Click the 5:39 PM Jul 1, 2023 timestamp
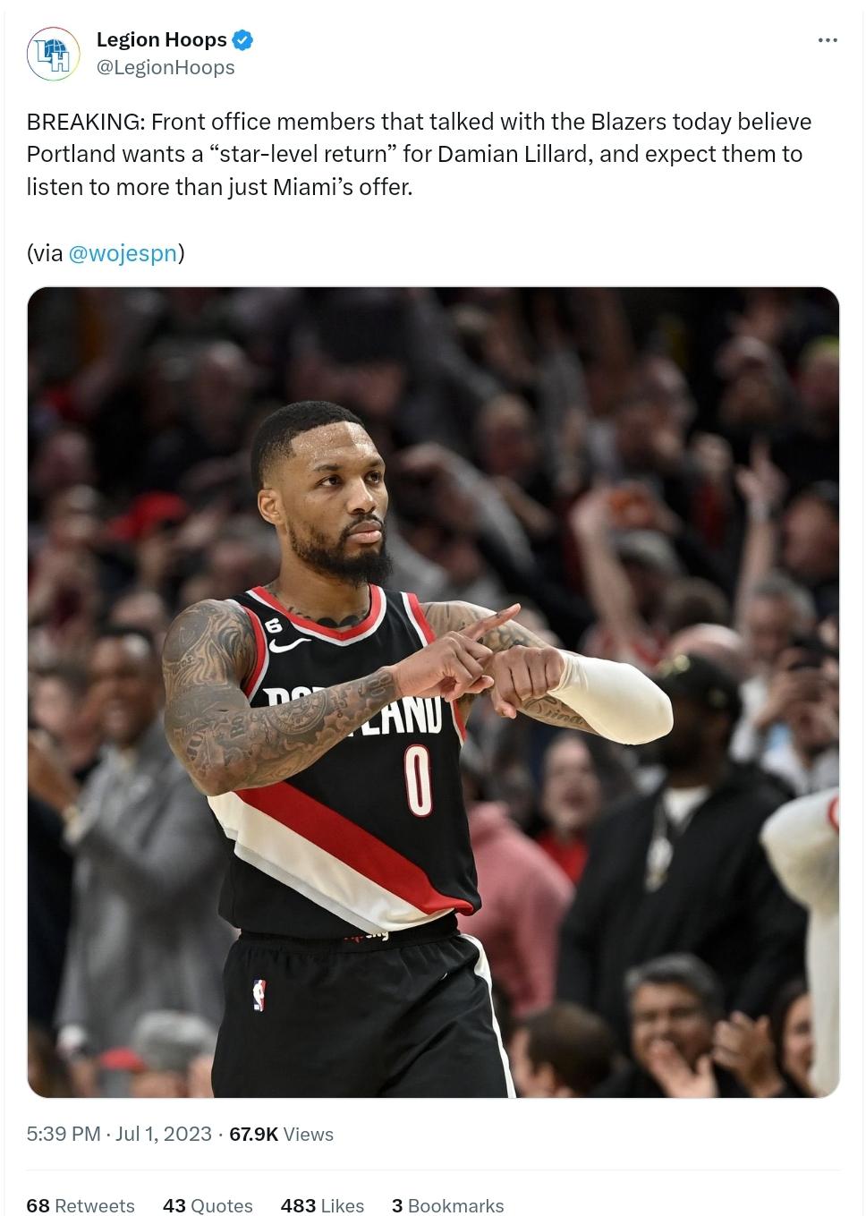This screenshot has height=1216, width=866. 119,1134
